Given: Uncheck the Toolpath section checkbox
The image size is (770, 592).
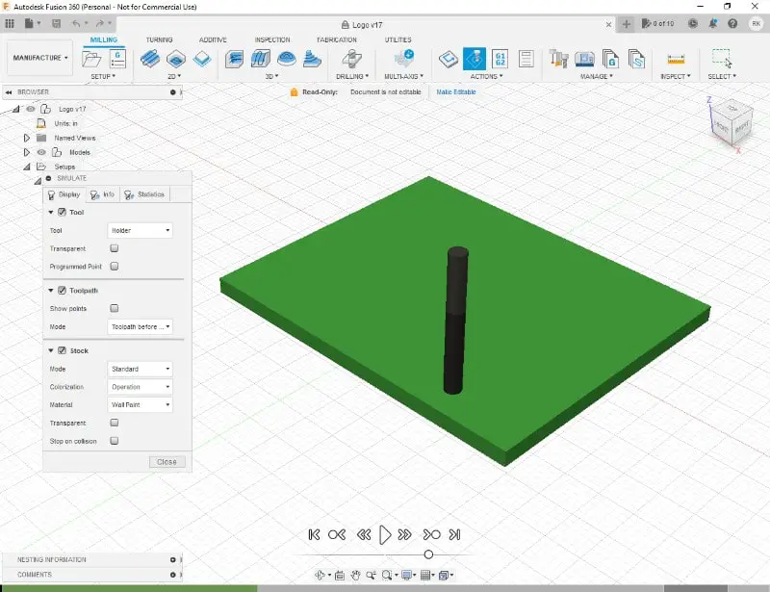Looking at the screenshot, I should 62,291.
